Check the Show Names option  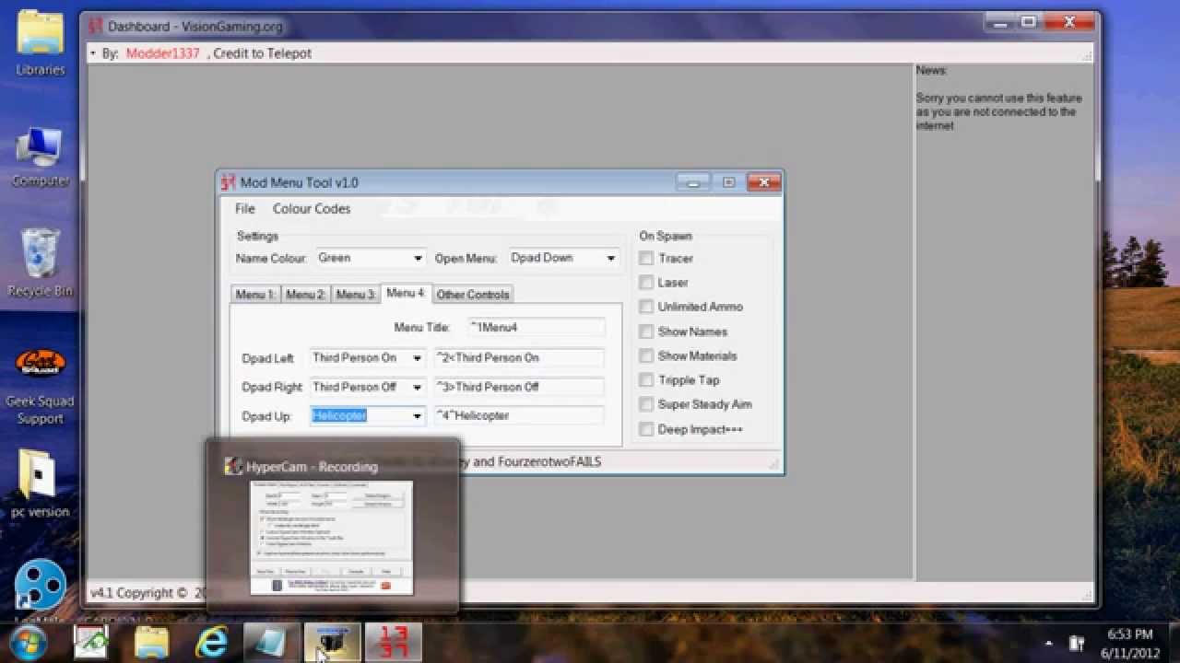(x=647, y=331)
